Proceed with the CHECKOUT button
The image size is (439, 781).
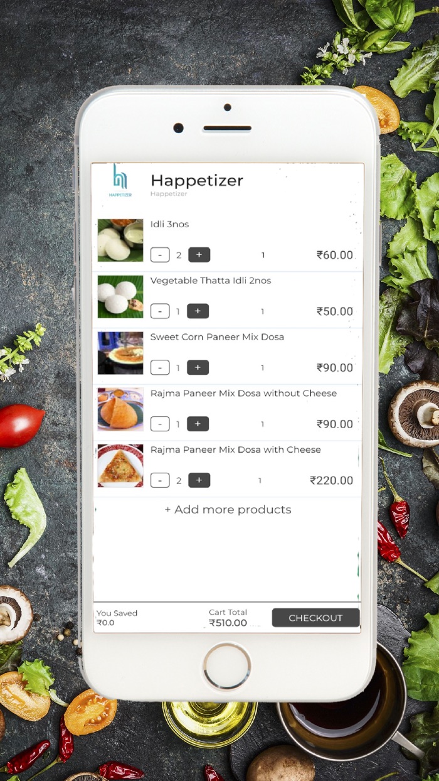[316, 618]
